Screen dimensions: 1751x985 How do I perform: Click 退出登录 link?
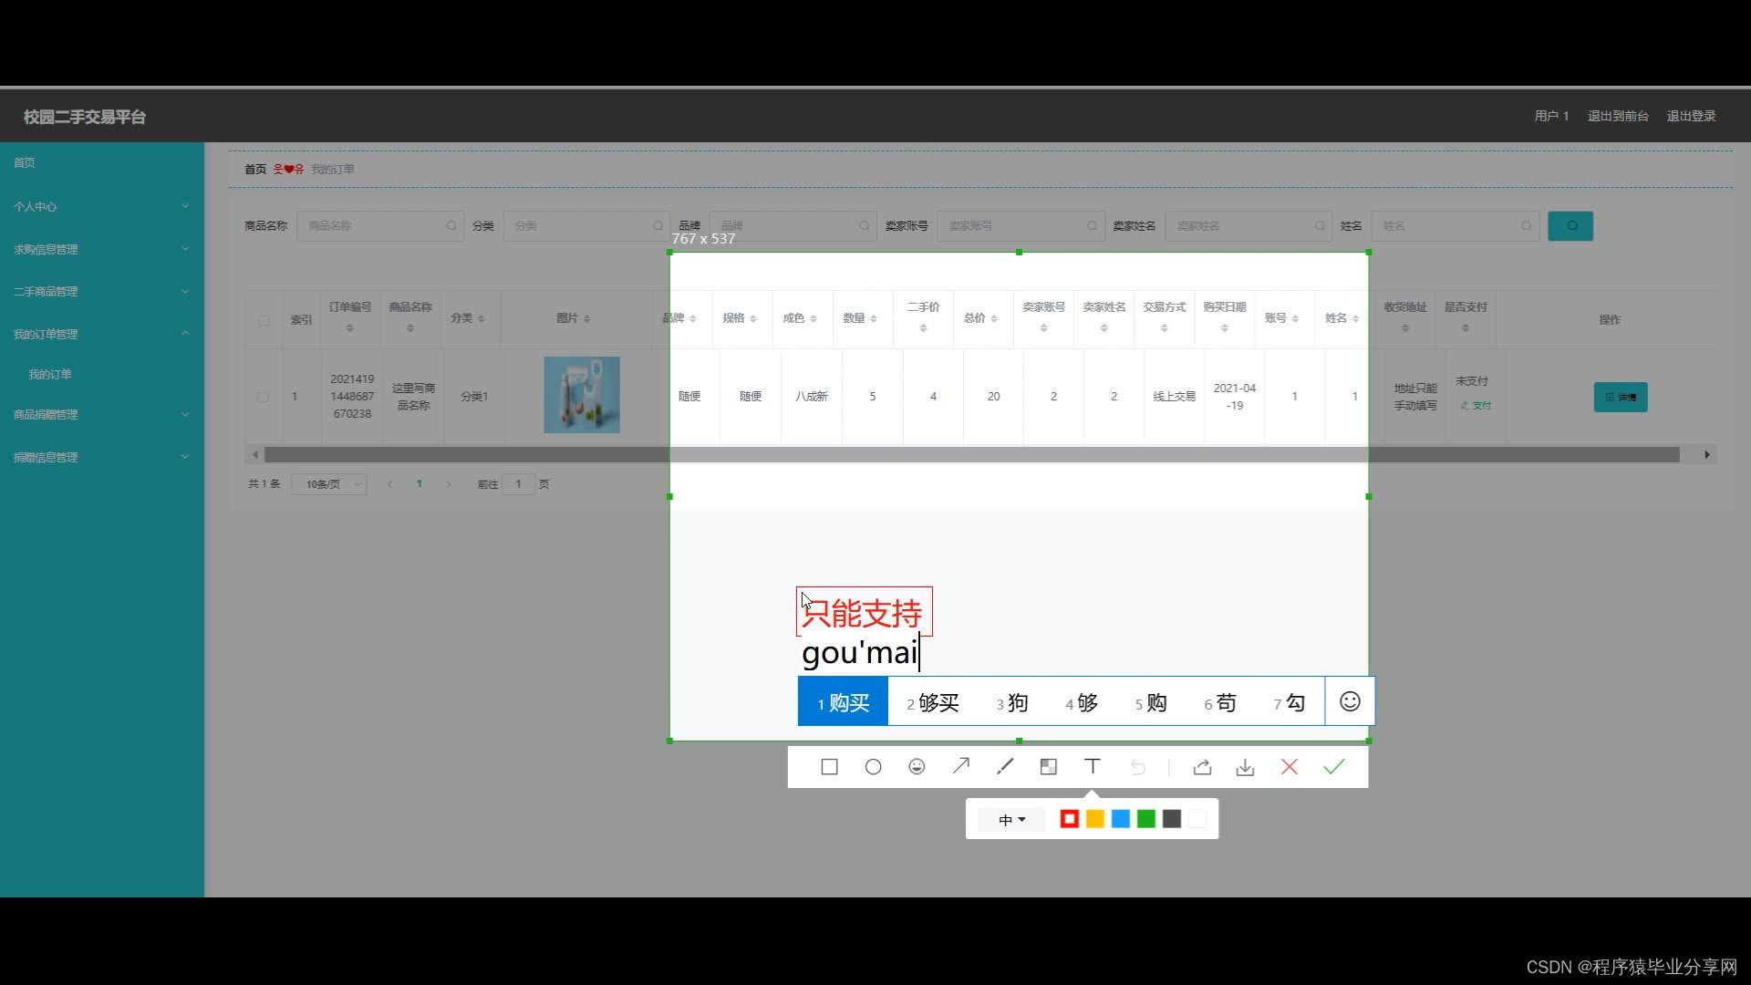pos(1691,116)
